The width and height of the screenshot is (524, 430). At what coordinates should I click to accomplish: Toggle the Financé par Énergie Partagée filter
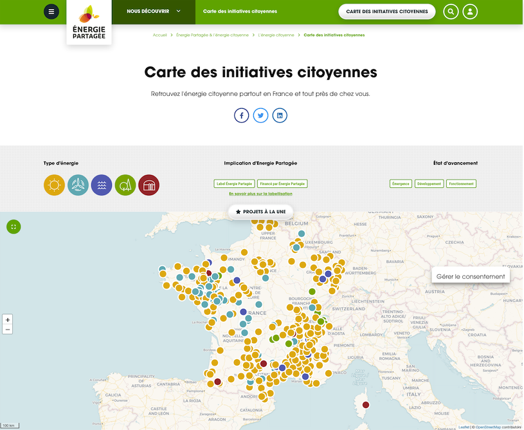[282, 183]
